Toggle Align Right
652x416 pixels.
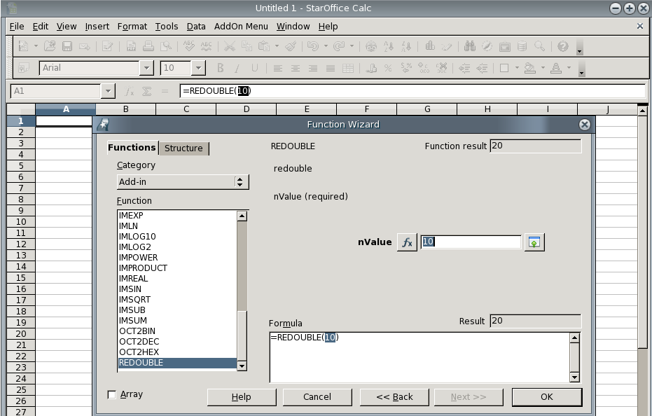click(312, 68)
